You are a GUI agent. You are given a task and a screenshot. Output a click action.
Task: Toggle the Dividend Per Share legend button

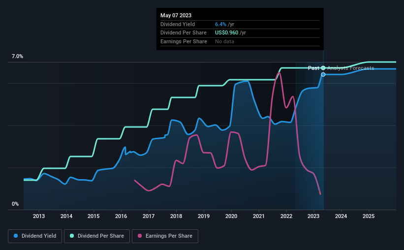(97, 236)
